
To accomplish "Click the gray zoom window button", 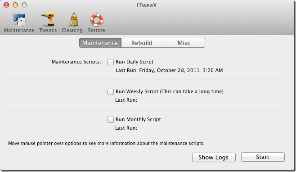I will click(24, 5).
